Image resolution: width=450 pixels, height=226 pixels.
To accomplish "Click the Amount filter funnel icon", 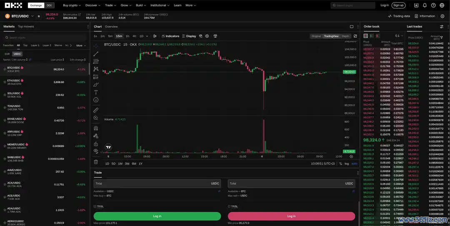I will pos(441,37).
